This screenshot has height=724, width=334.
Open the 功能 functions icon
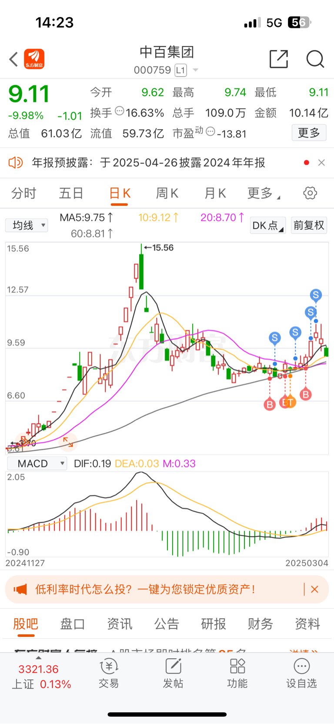pyautogui.click(x=237, y=673)
